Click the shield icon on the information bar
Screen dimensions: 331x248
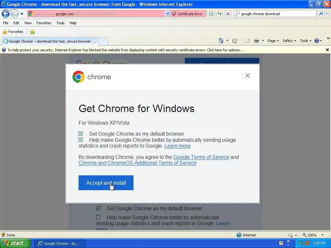click(4, 50)
